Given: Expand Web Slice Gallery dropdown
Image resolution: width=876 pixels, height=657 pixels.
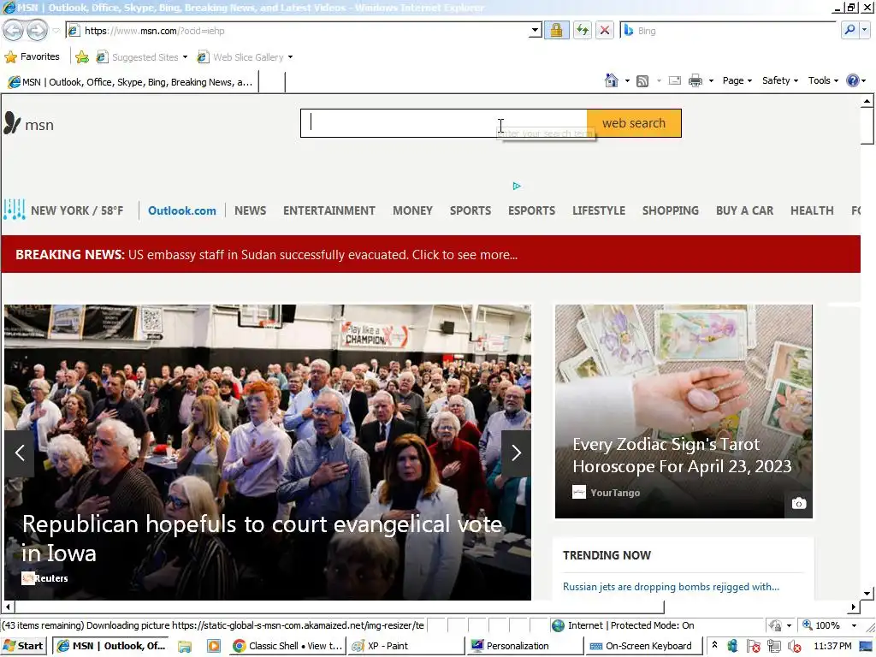Looking at the screenshot, I should tap(290, 57).
